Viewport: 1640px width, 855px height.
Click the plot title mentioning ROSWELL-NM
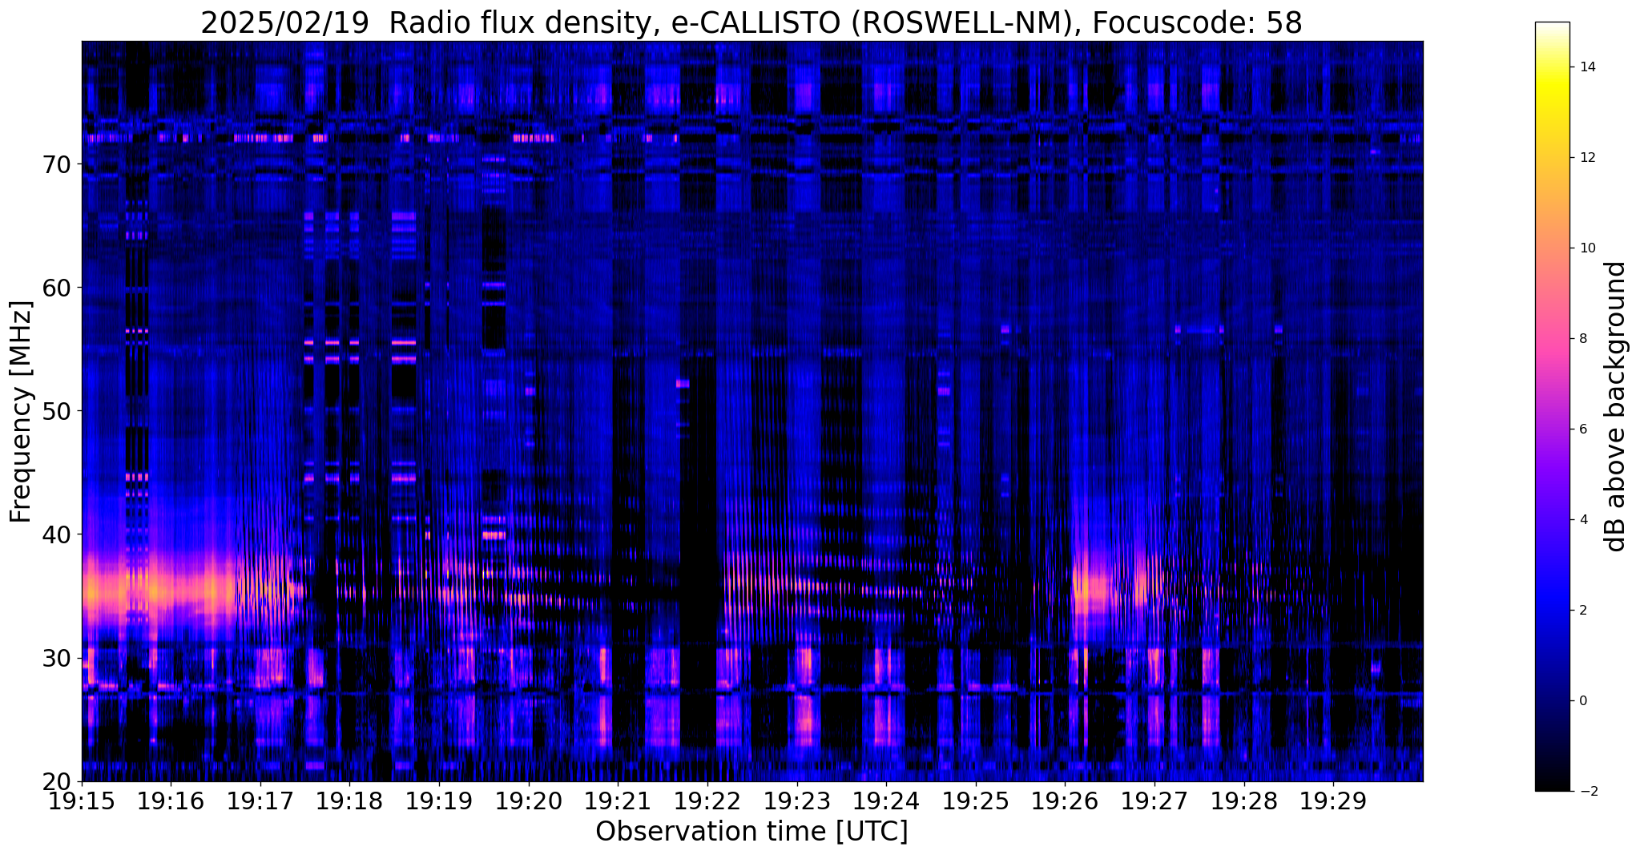(751, 22)
